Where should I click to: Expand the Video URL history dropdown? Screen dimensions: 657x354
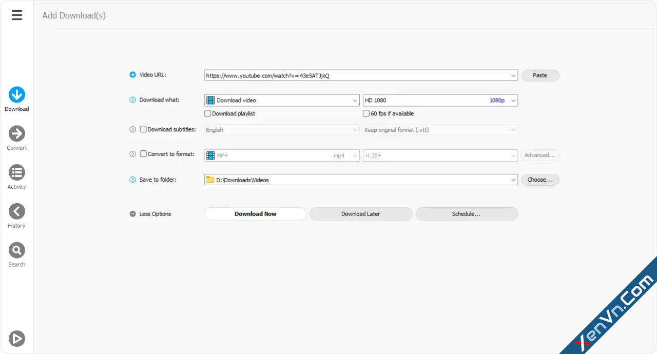[513, 75]
